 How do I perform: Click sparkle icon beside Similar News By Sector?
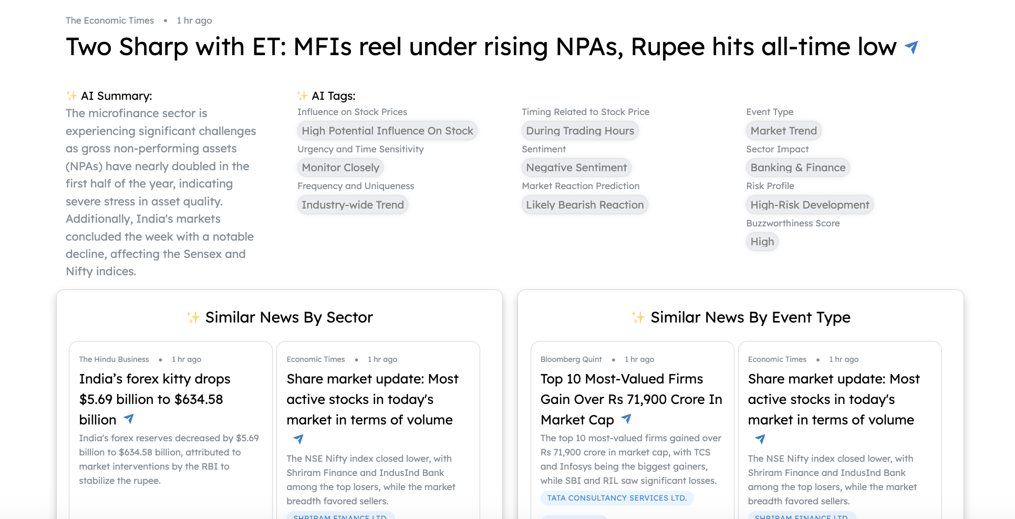click(x=193, y=317)
